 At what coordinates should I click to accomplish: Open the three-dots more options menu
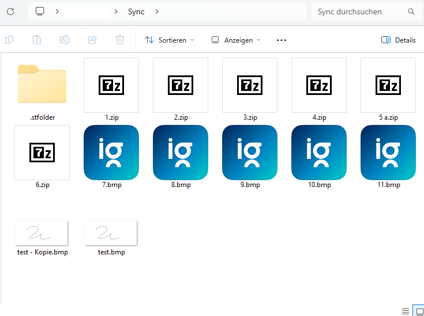click(282, 40)
